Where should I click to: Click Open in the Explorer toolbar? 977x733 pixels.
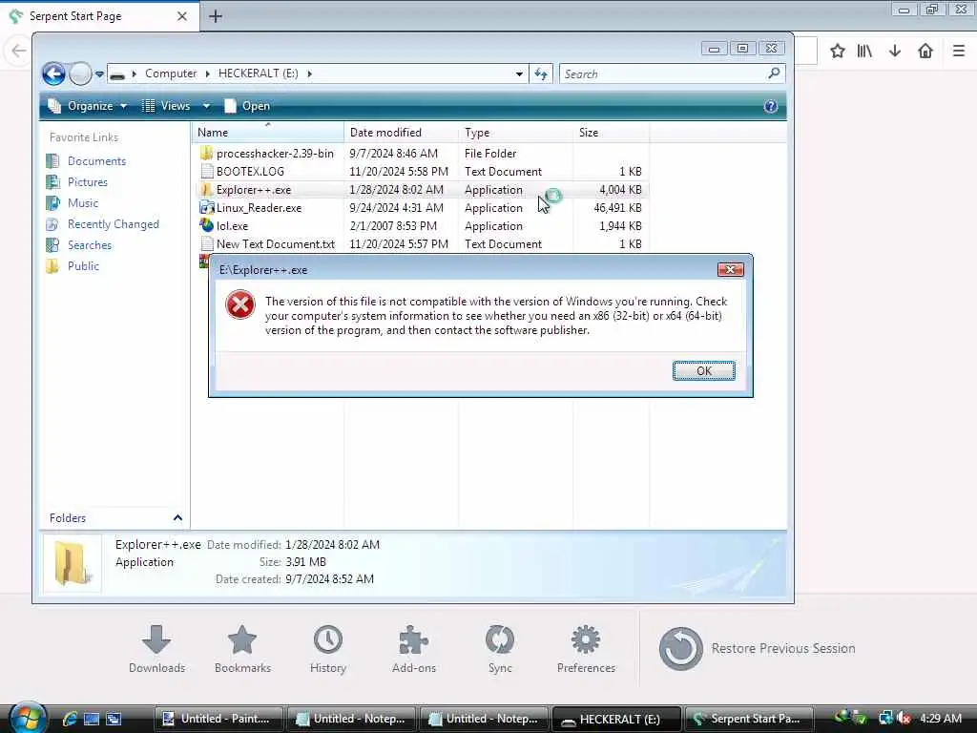coord(247,106)
